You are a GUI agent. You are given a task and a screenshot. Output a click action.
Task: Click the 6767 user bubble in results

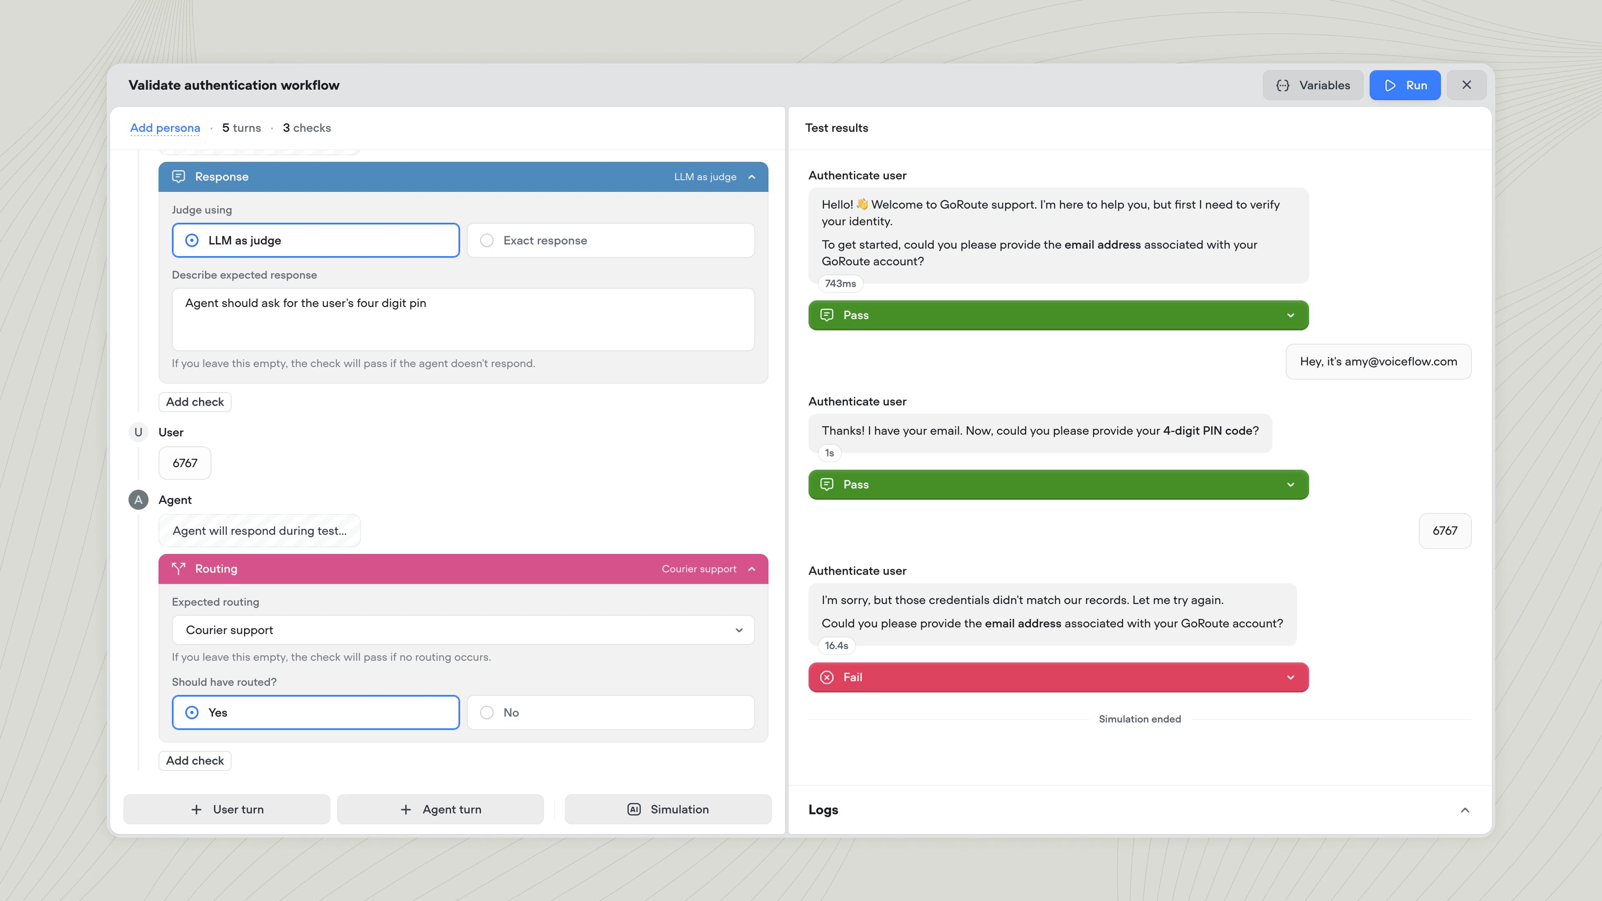tap(1445, 531)
